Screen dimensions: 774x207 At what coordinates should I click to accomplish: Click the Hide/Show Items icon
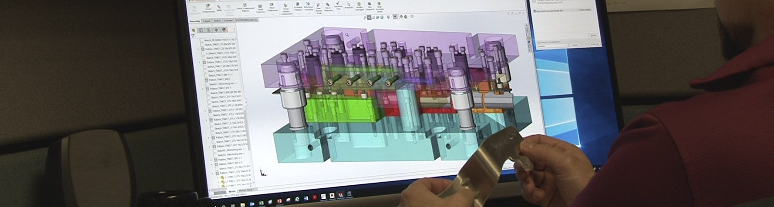[396, 17]
